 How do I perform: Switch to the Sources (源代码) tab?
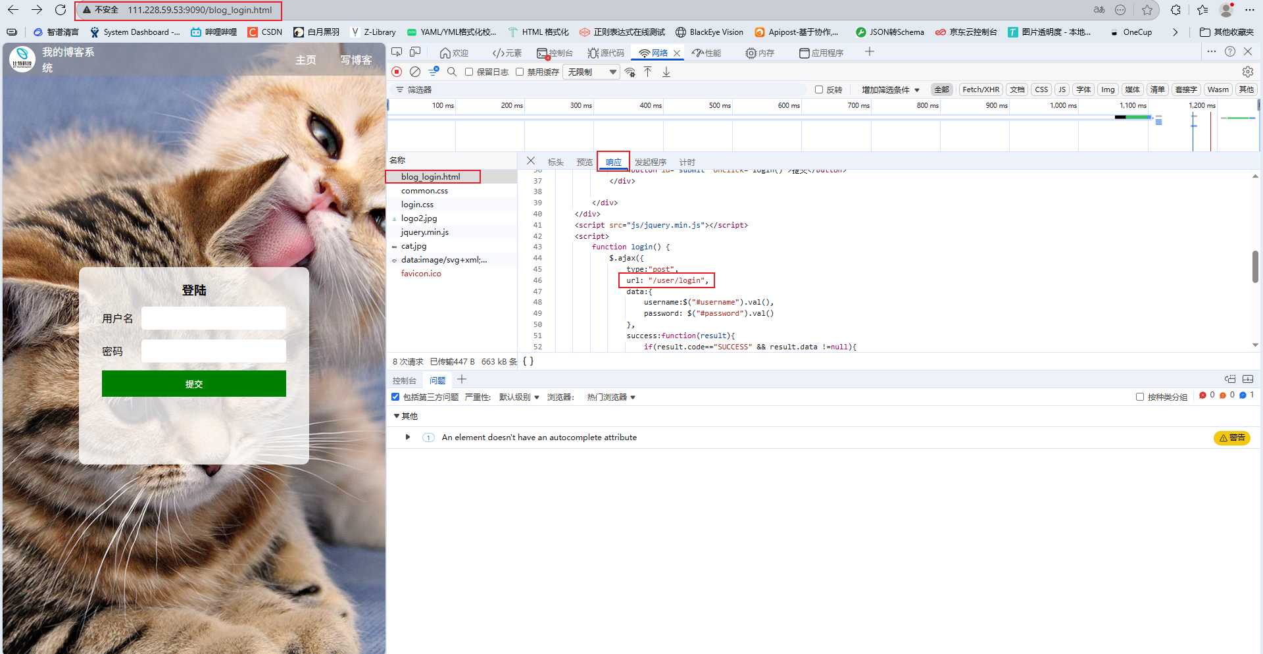[x=606, y=53]
